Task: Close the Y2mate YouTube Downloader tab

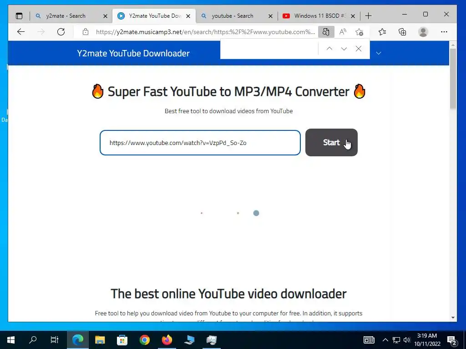Action: click(188, 16)
